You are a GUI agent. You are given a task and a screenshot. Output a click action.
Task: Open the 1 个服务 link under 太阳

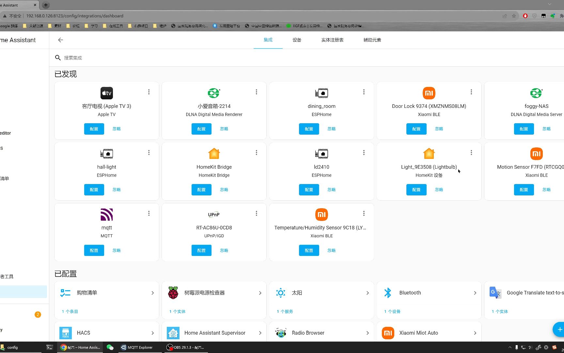[285, 311]
